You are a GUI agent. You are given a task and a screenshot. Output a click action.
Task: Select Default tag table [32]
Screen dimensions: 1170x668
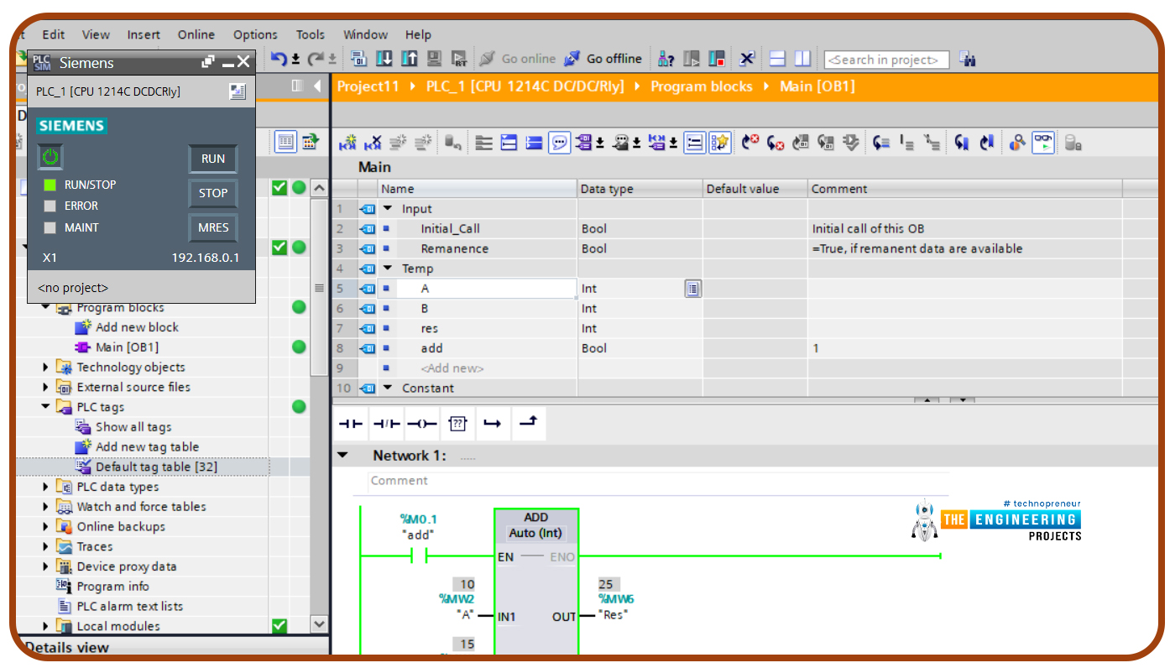coord(157,467)
